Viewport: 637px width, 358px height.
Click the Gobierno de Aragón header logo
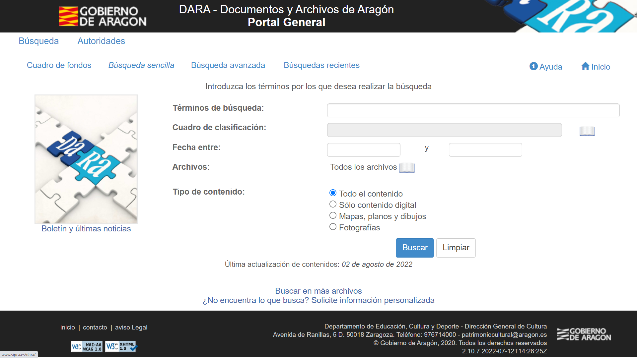point(103,16)
